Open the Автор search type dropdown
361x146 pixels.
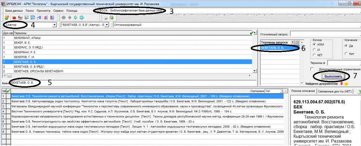point(54,25)
